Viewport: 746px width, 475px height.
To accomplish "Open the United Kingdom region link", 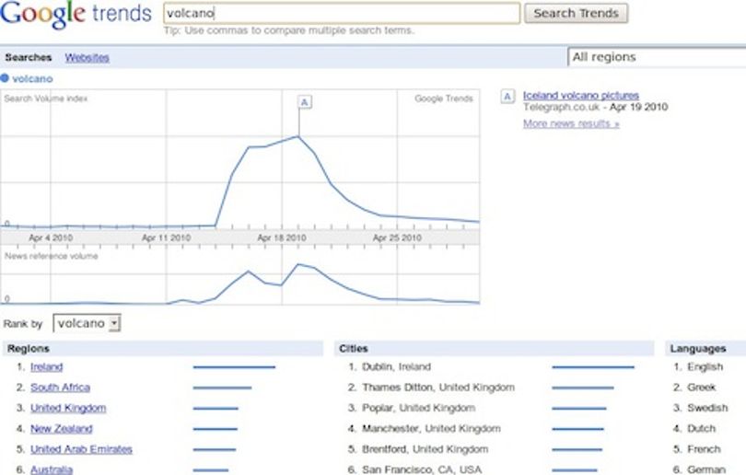I will pos(68,408).
